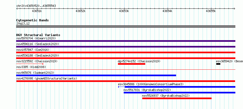
Task: Select the first nsv5517831 (ByrskaBishop2022) blue bar
Action: (179, 93)
